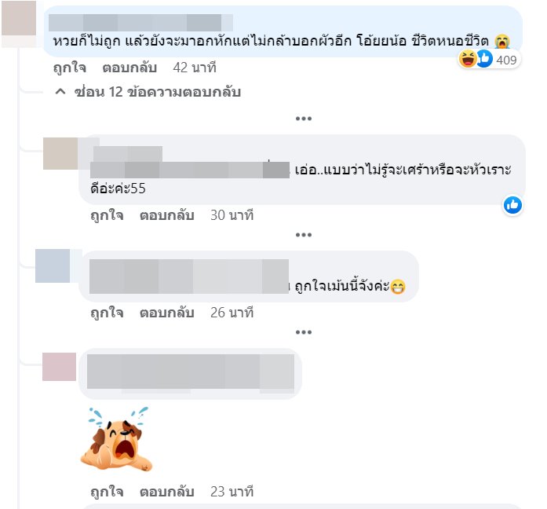This screenshot has width=547, height=509.
Task: Click the blue like reaction icon beside 409
Action: point(484,59)
